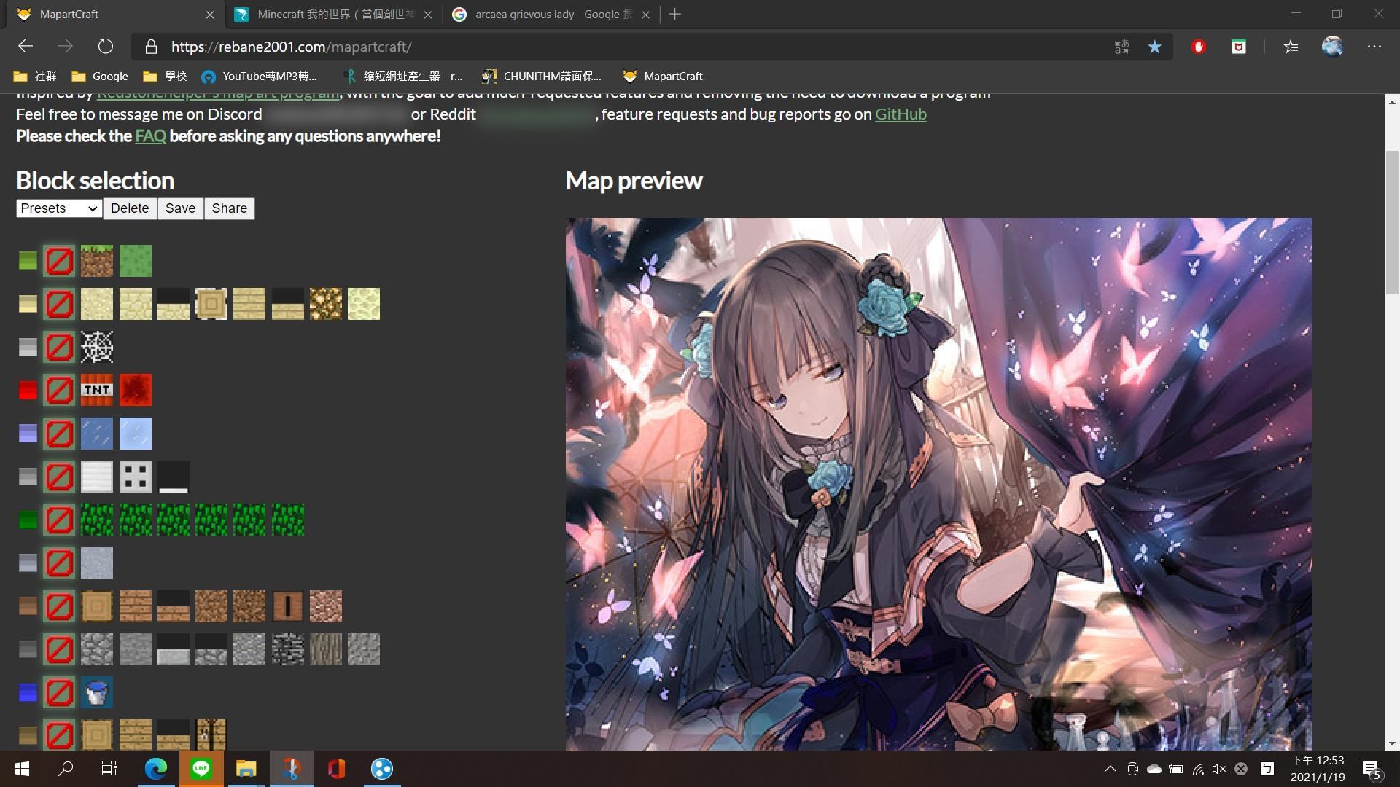Screen dimensions: 1400x787
Task: Open the Windows Start menu
Action: [22, 769]
